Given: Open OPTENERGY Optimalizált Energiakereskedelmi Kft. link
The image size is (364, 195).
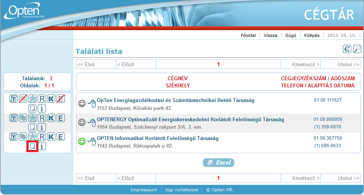Looking at the screenshot, I should 190,120.
